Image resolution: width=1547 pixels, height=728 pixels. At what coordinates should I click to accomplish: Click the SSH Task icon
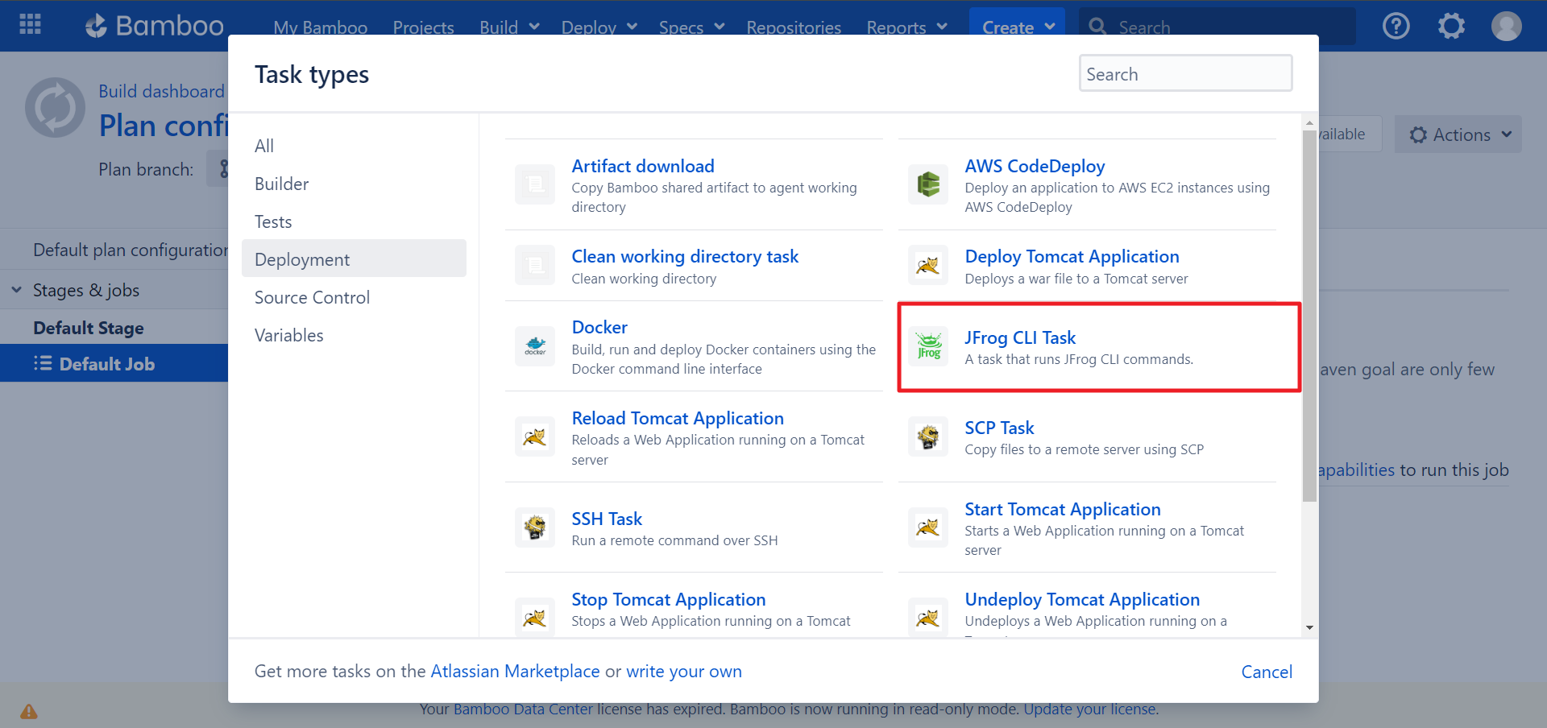pyautogui.click(x=535, y=527)
